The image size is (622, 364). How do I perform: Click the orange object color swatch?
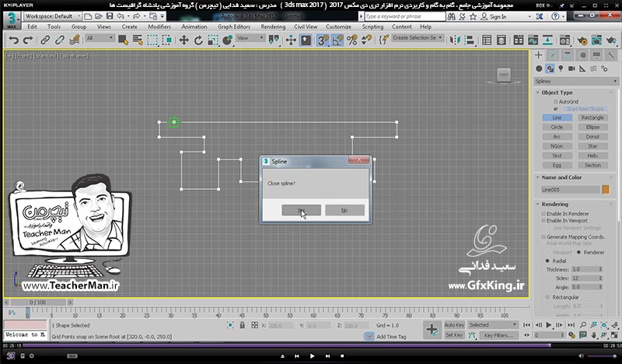pos(606,189)
